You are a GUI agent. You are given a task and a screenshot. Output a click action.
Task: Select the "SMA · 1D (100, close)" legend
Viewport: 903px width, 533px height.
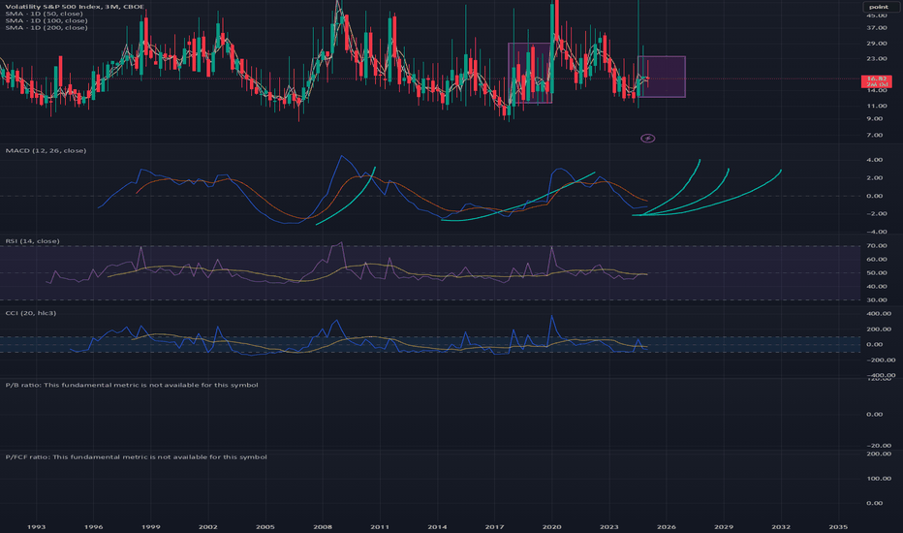[x=47, y=20]
